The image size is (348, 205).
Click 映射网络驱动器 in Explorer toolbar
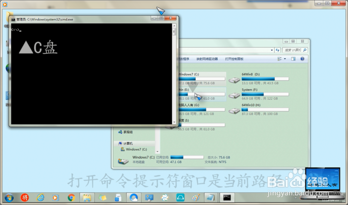pyautogui.click(x=207, y=59)
